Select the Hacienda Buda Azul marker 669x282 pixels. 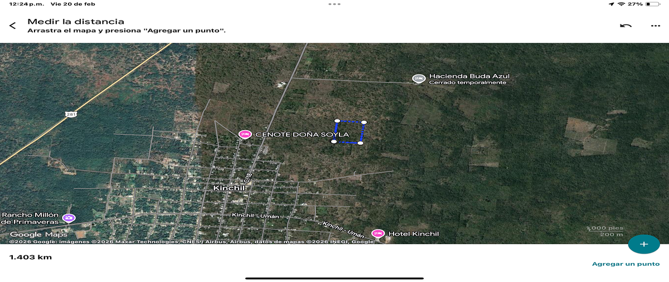click(418, 78)
